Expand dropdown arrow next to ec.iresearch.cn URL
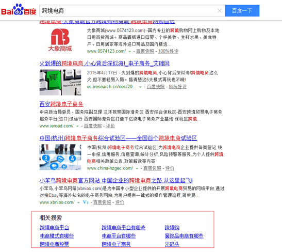The image size is (282, 252). 140,87
